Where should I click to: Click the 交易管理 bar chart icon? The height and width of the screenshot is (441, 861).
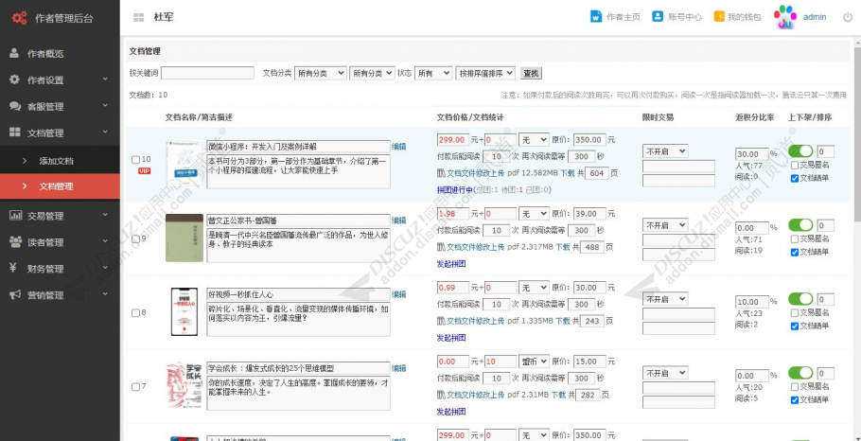pos(15,215)
